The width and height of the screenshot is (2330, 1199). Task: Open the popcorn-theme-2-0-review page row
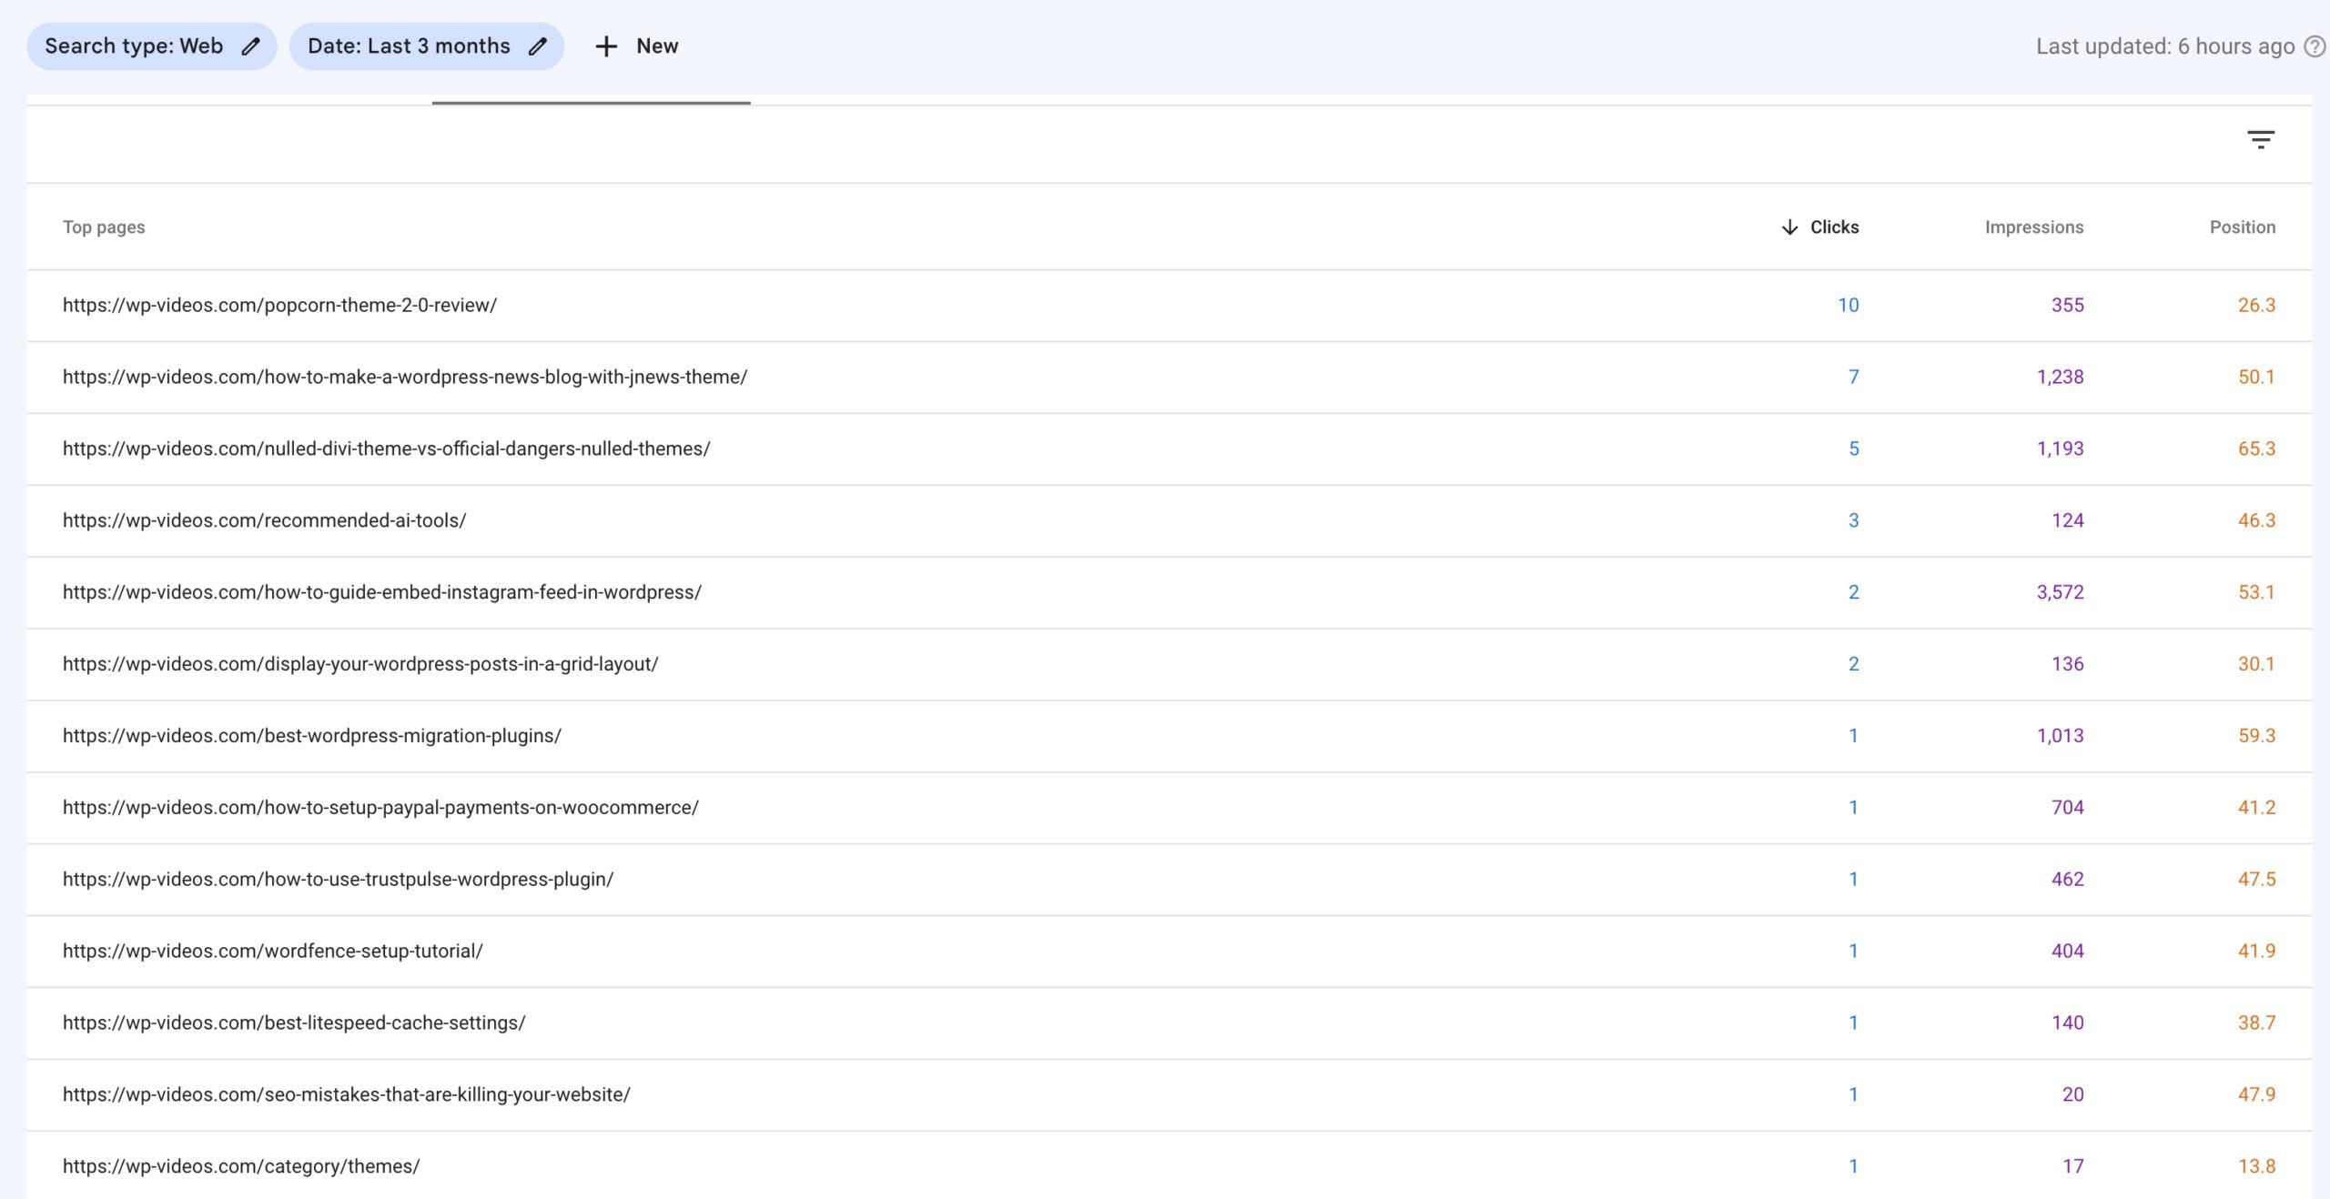click(x=279, y=306)
